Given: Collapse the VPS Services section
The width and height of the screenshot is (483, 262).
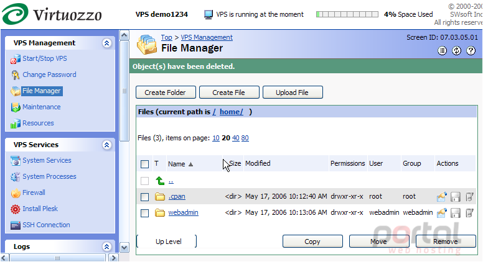Looking at the screenshot, I should pos(106,145).
